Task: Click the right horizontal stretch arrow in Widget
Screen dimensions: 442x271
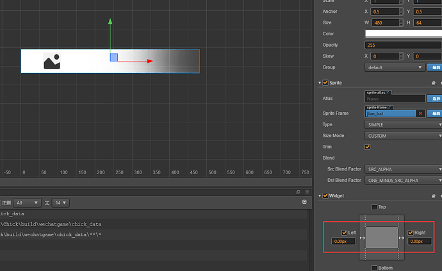Action: point(401,238)
